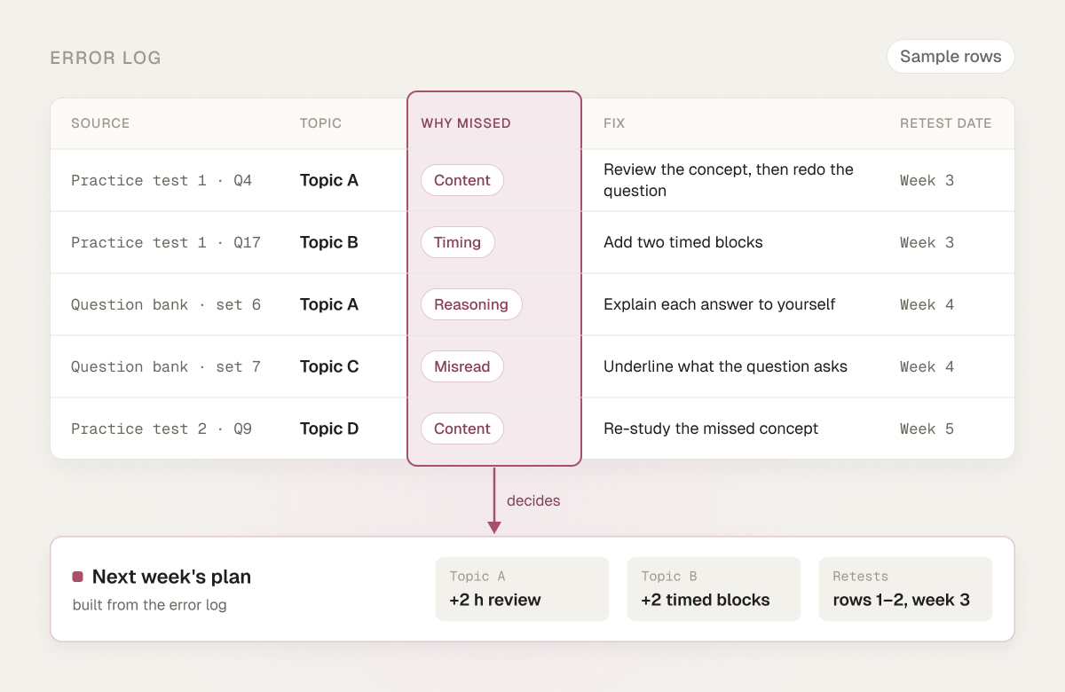Click the WHY MISSED column header

[466, 123]
